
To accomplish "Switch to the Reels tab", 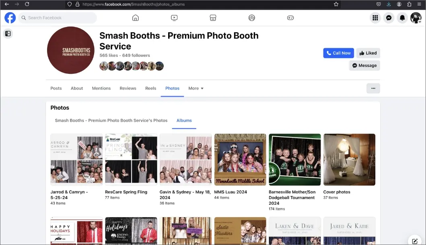I will coord(151,88).
